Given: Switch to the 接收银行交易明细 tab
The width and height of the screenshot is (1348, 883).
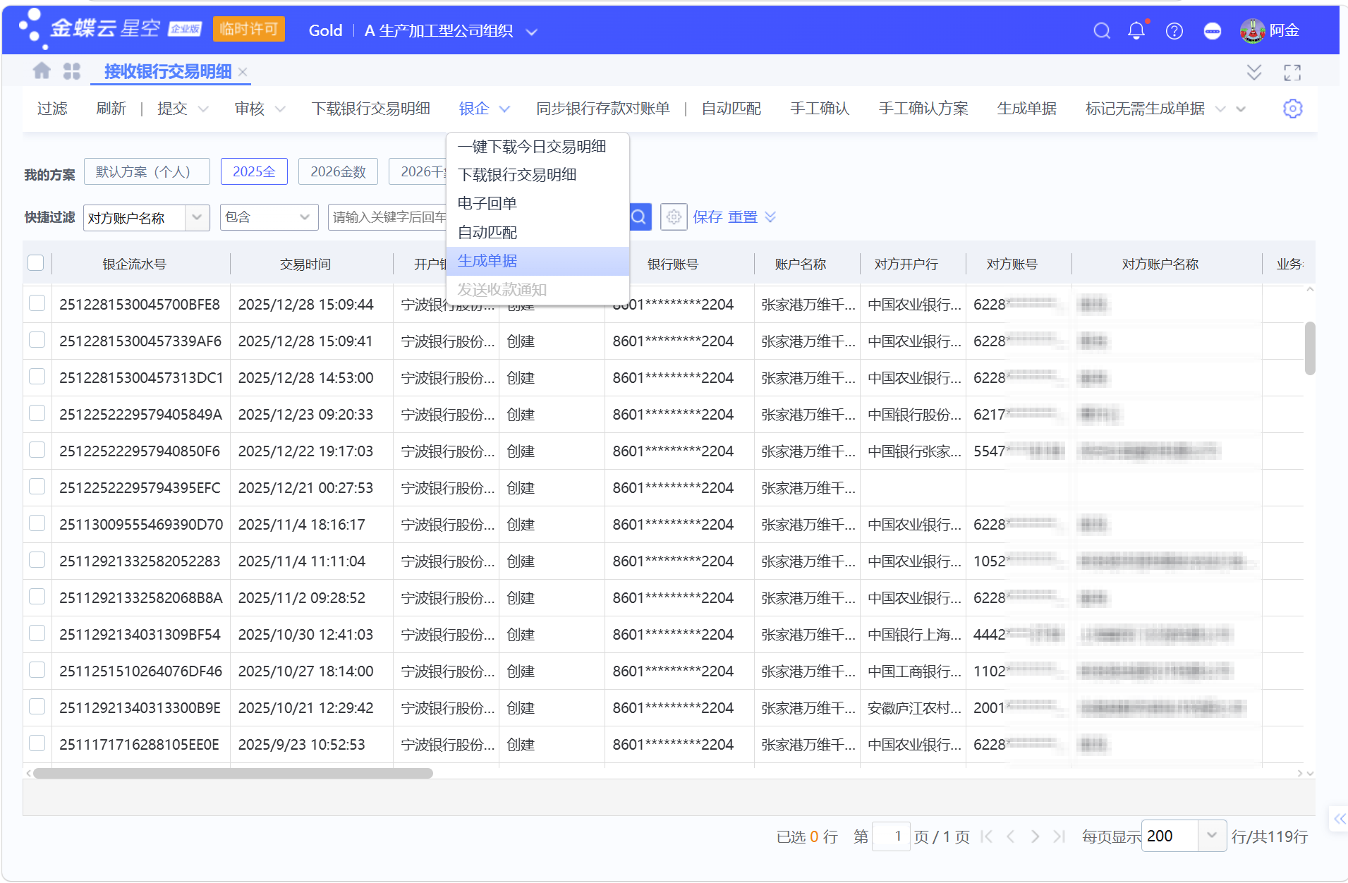Looking at the screenshot, I should coord(168,72).
